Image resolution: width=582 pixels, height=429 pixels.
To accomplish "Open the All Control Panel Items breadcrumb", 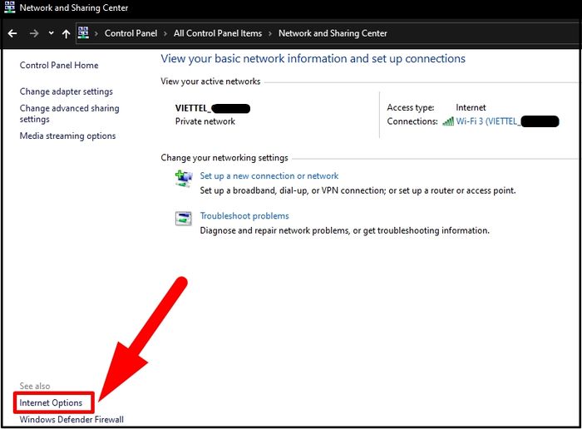I will click(x=218, y=33).
